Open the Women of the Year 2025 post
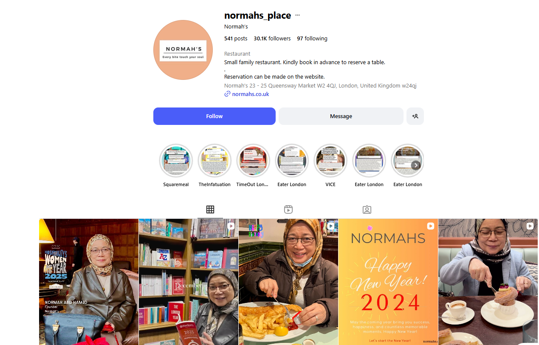The width and height of the screenshot is (539, 345). coord(89,282)
